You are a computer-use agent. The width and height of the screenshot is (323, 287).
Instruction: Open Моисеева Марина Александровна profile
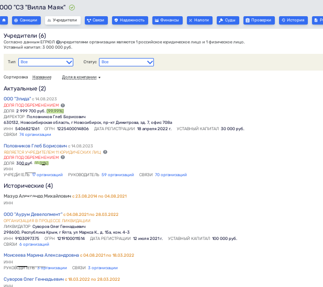[41, 255]
